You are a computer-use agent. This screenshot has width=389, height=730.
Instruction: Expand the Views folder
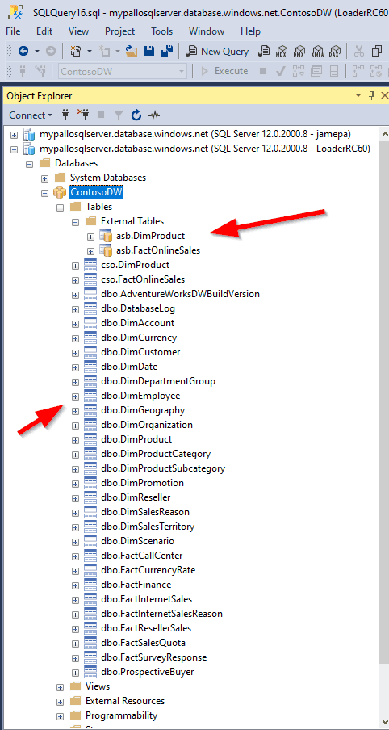[x=60, y=686]
